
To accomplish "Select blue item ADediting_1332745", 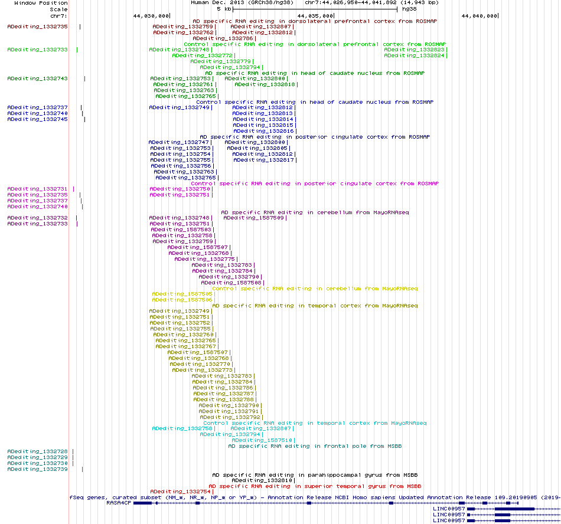I will click(38, 119).
